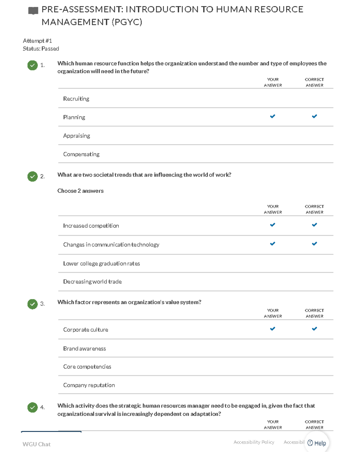
Task: Open the WGU Chat panel
Action: click(x=37, y=444)
